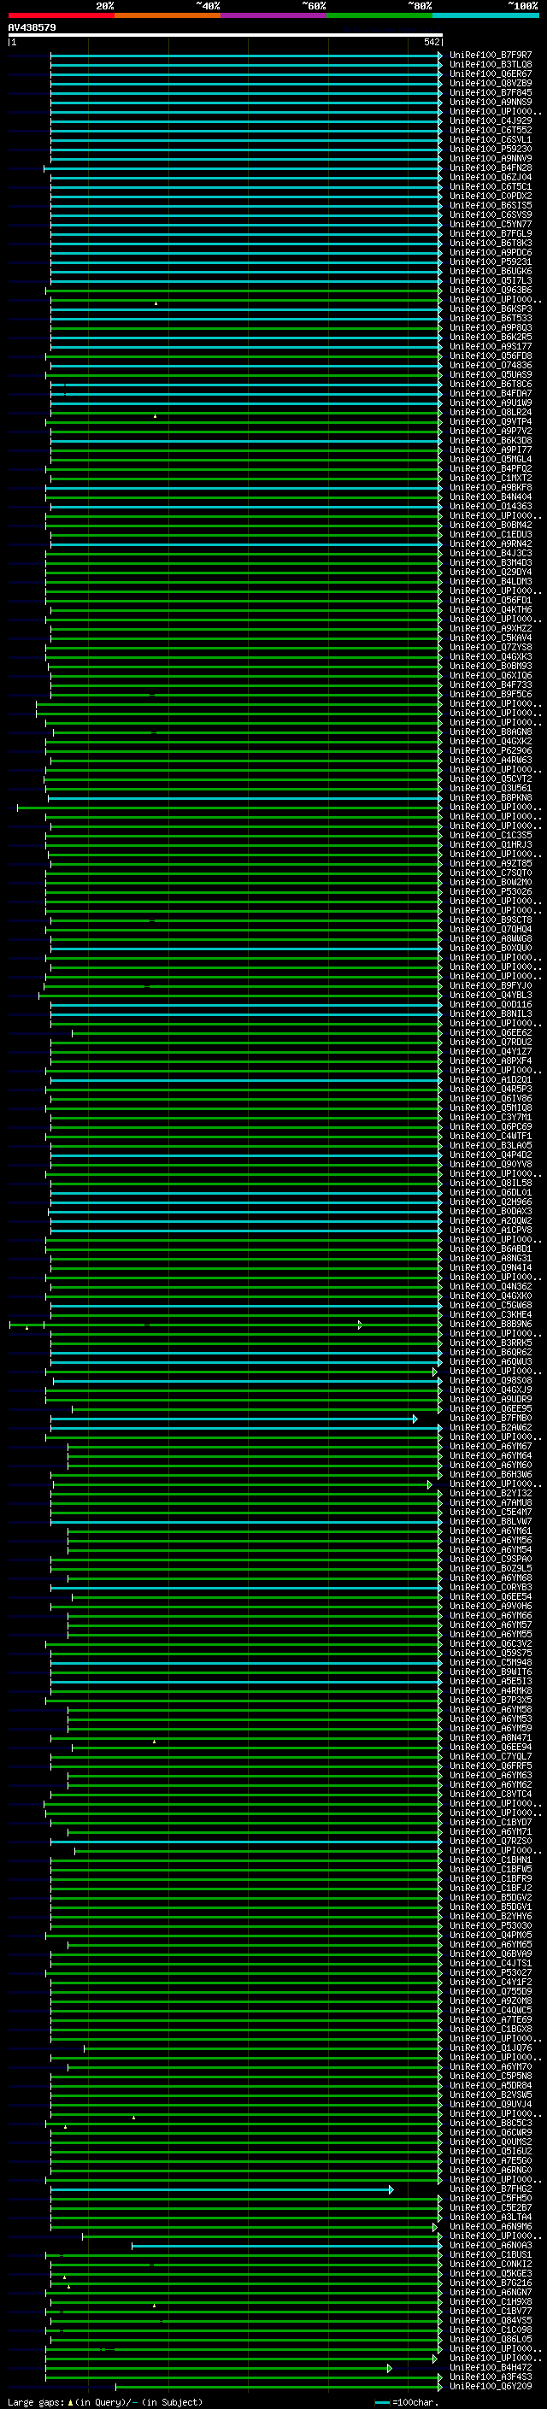Select hit label UniRef100_Q98S08
547x2409 pixels.
(491, 1380)
